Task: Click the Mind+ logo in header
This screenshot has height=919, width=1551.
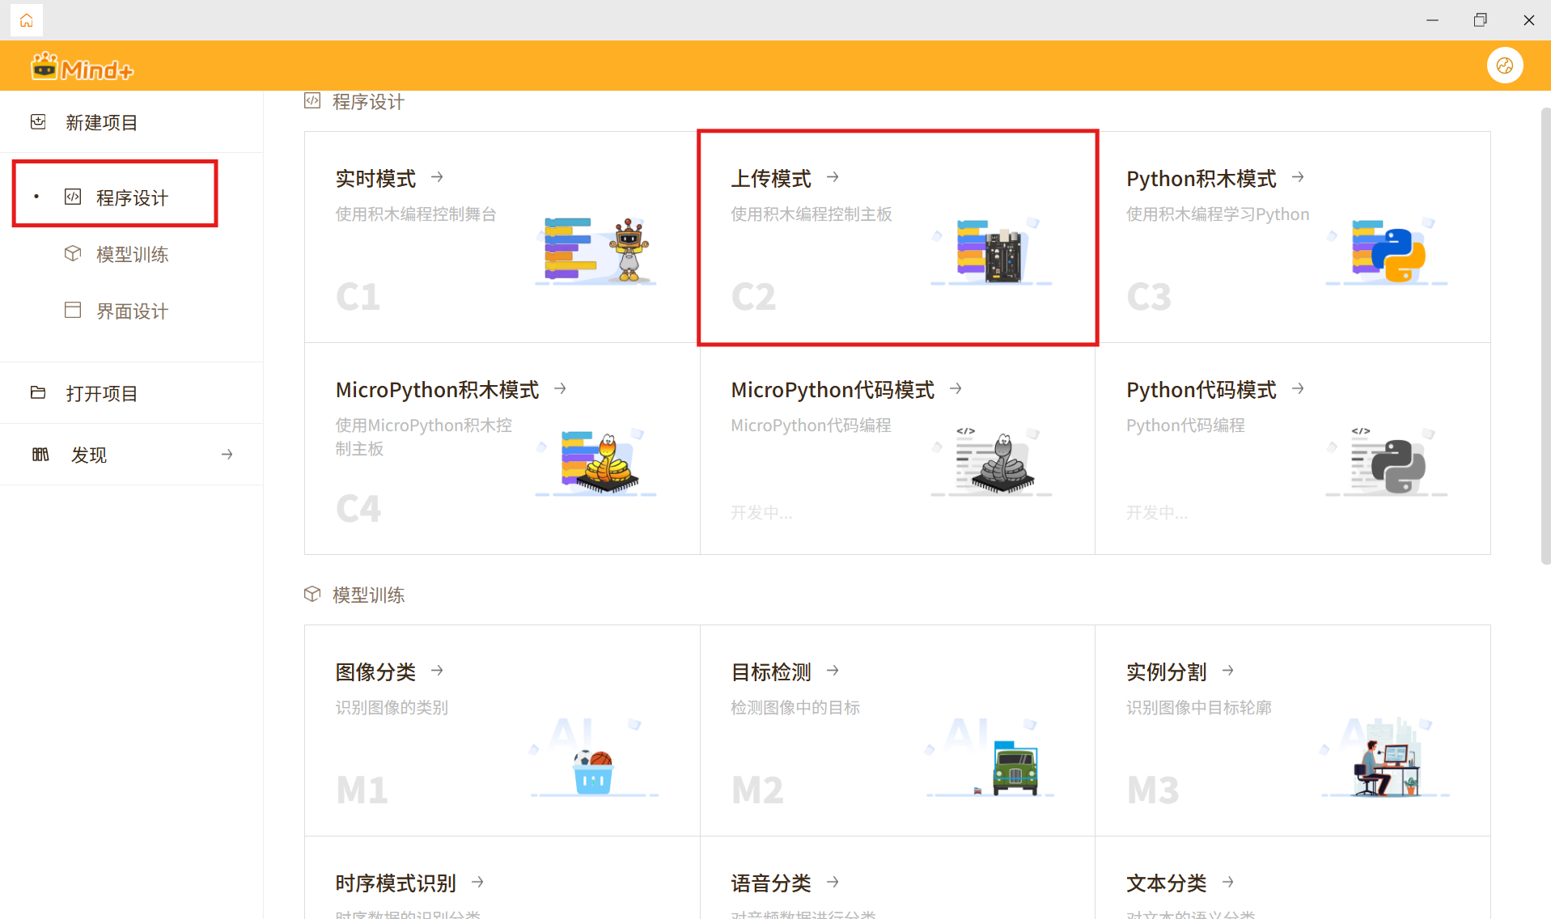Action: (x=82, y=68)
